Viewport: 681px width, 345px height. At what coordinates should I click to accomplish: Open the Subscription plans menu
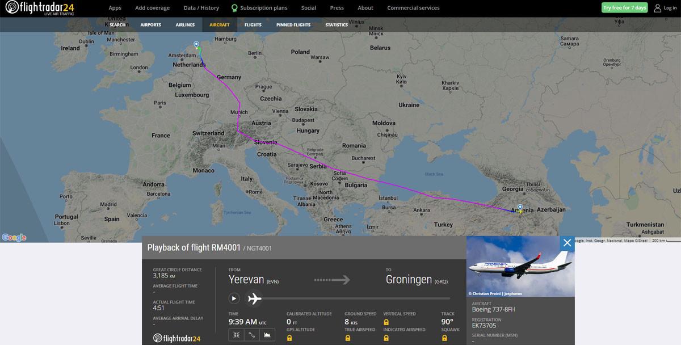259,8
